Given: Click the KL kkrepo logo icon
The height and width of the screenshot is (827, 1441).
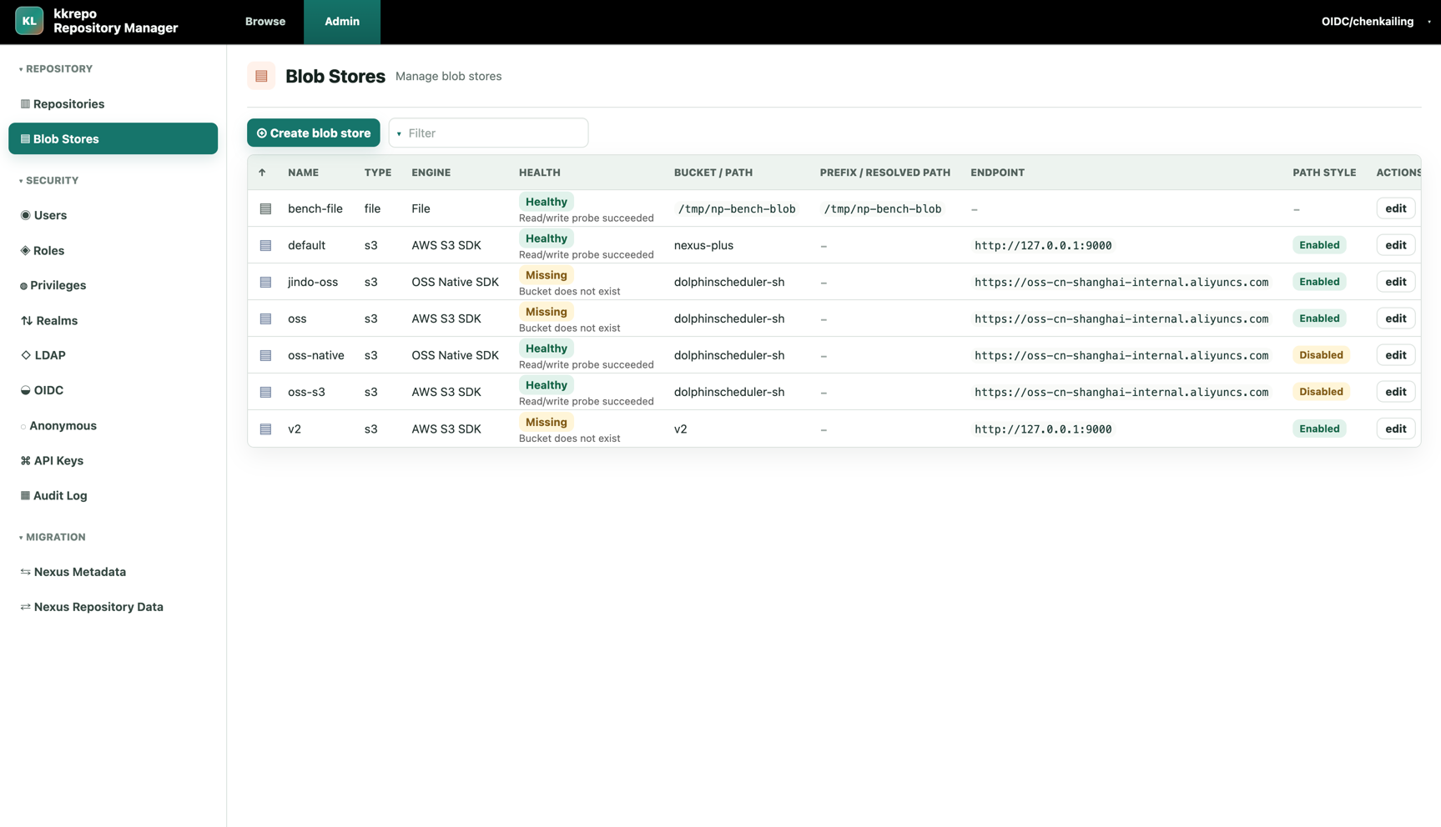Looking at the screenshot, I should pos(29,21).
